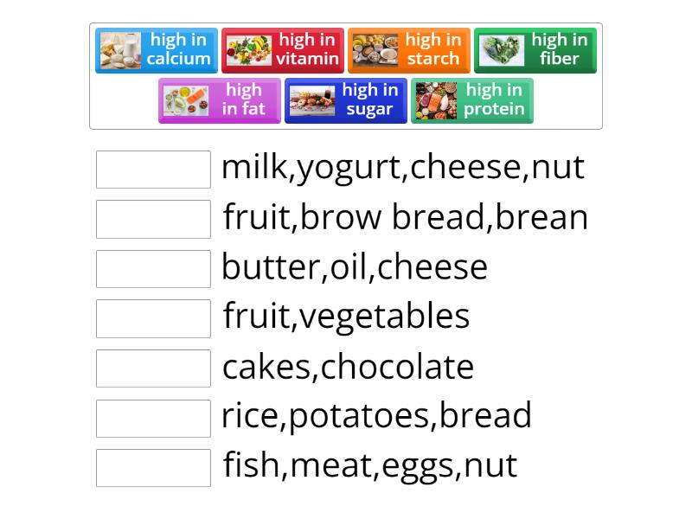This screenshot has height=519, width=692.
Task: Click the answer box beside 'fish,meat,eggs,nut'
Action: click(152, 466)
